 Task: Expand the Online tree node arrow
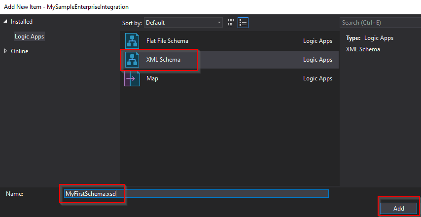6,51
